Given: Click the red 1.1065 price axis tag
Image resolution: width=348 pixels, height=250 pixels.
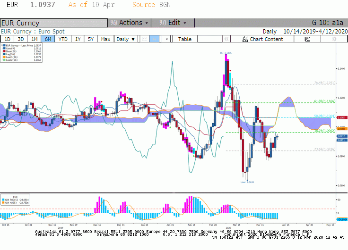Looking at the screenshot, I should 342,117.
